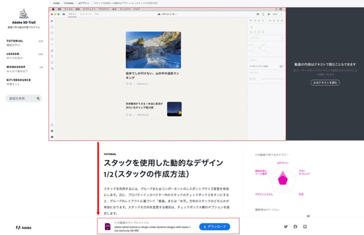The image size is (364, 235).
Task: Adjust the opacity slider in XD panel
Action: pyautogui.click(x=272, y=79)
